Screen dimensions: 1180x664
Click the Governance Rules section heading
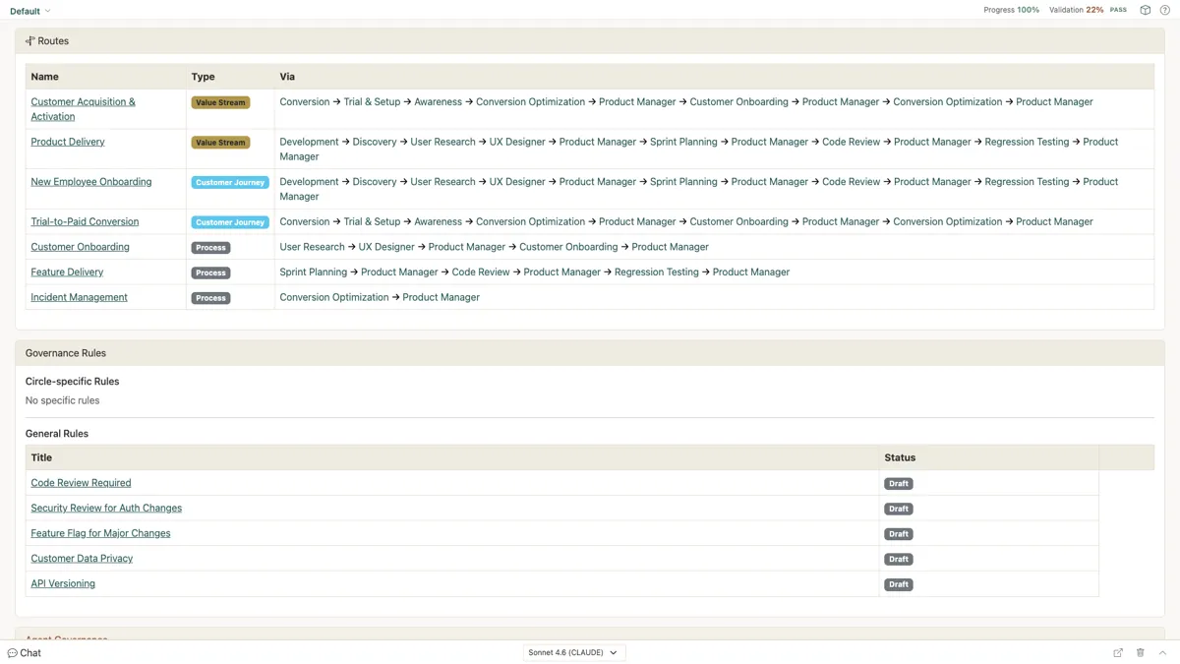66,353
